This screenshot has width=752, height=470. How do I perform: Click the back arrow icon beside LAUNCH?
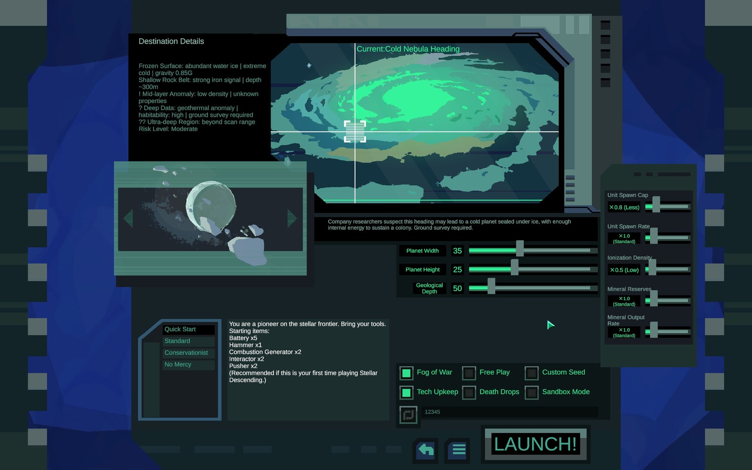(425, 450)
